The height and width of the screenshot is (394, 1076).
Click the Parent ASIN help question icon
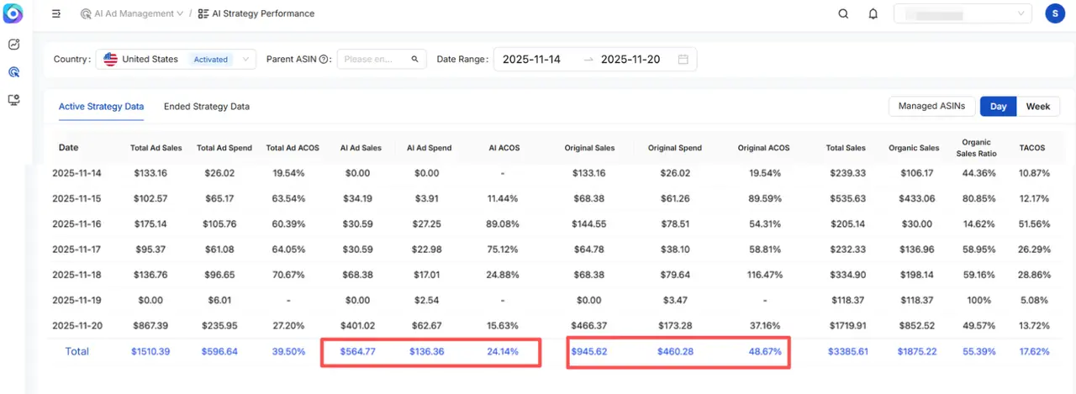[x=324, y=60]
